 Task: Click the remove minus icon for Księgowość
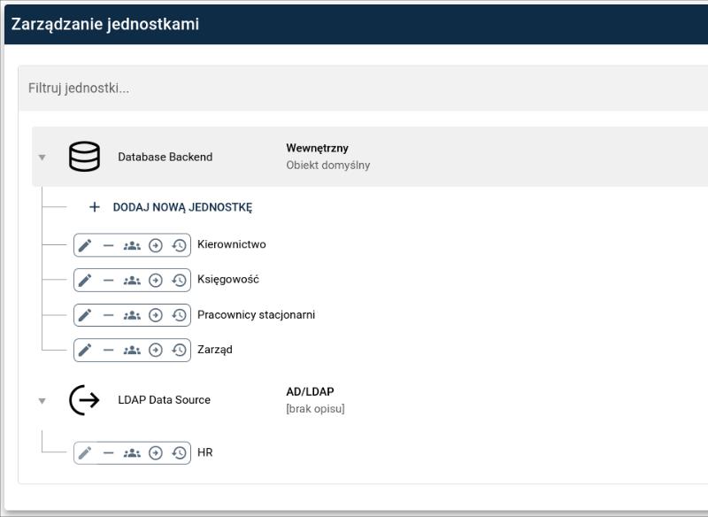[x=109, y=280]
